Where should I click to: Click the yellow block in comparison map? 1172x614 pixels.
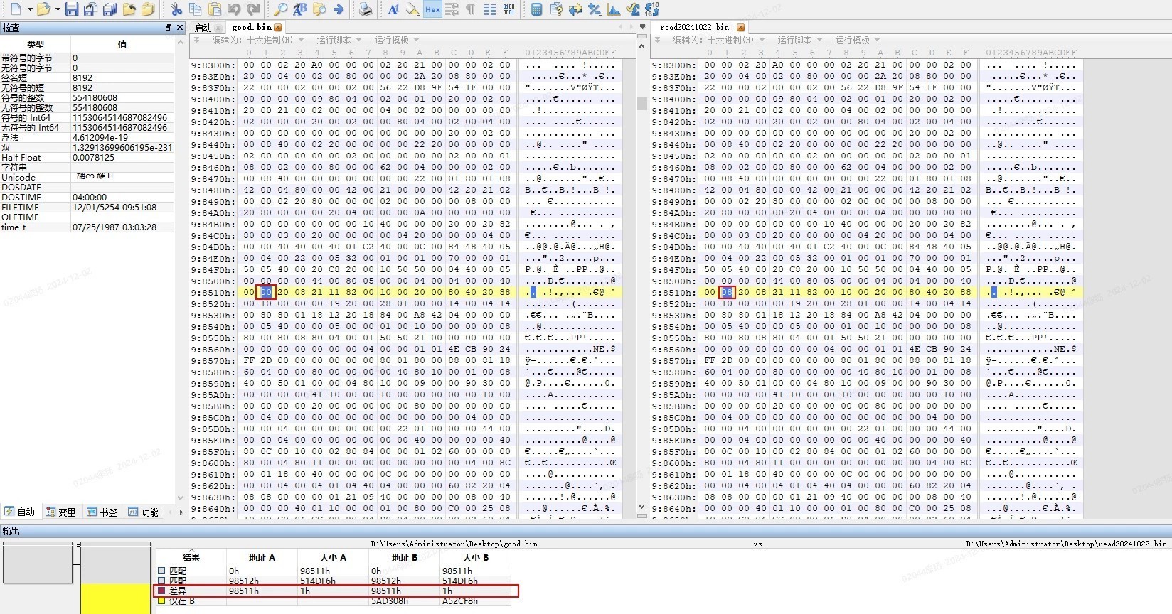point(115,598)
